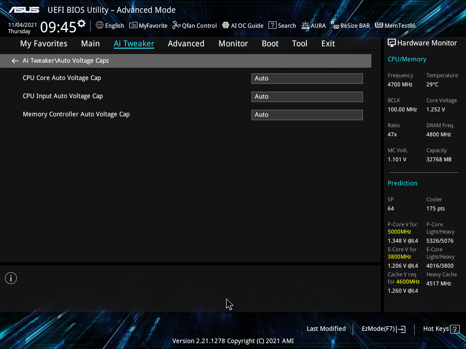Click the 4517 MHz Heavy Cache value
Image resolution: width=466 pixels, height=349 pixels.
(439, 284)
